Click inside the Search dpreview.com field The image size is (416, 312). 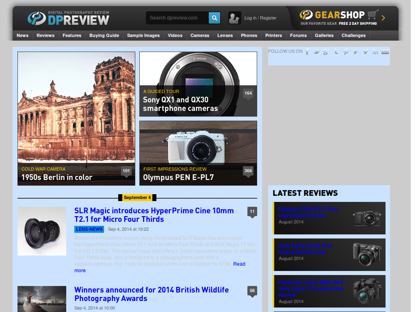tap(178, 18)
